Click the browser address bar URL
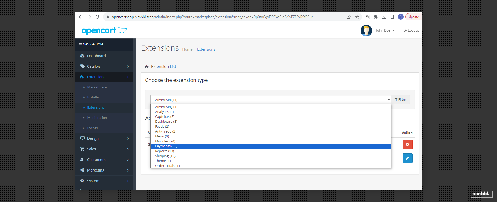The width and height of the screenshot is (497, 202). (x=212, y=17)
